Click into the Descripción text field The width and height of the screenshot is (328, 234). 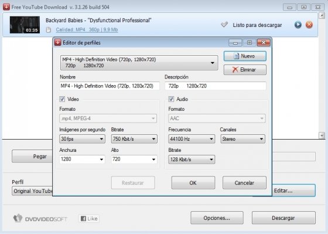[x=216, y=86]
